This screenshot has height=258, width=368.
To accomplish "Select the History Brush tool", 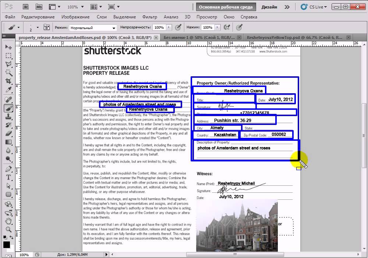I will coord(8,125).
